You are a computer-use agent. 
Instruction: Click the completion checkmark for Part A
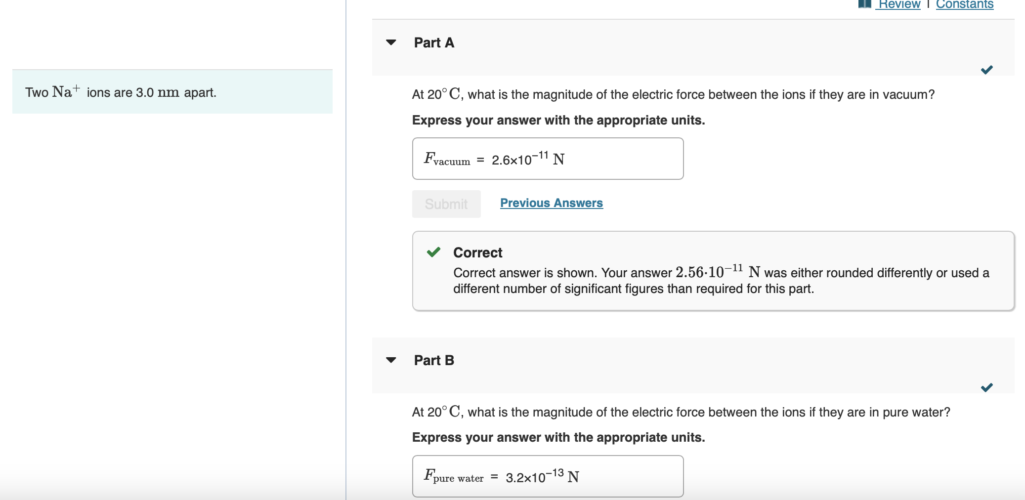(x=987, y=70)
